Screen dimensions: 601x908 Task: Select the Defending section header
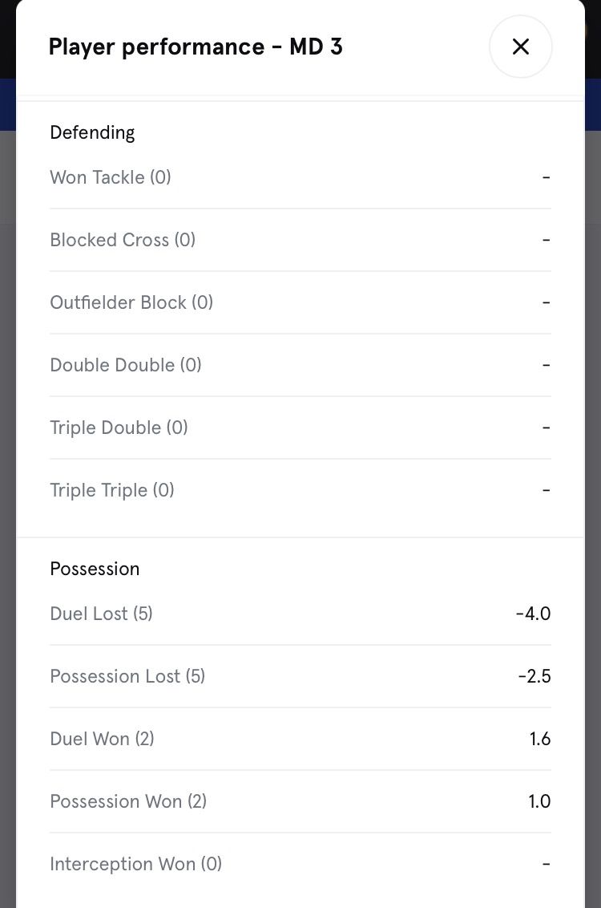(92, 132)
